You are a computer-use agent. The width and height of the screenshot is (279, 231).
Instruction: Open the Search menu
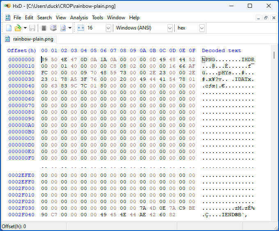click(44, 18)
